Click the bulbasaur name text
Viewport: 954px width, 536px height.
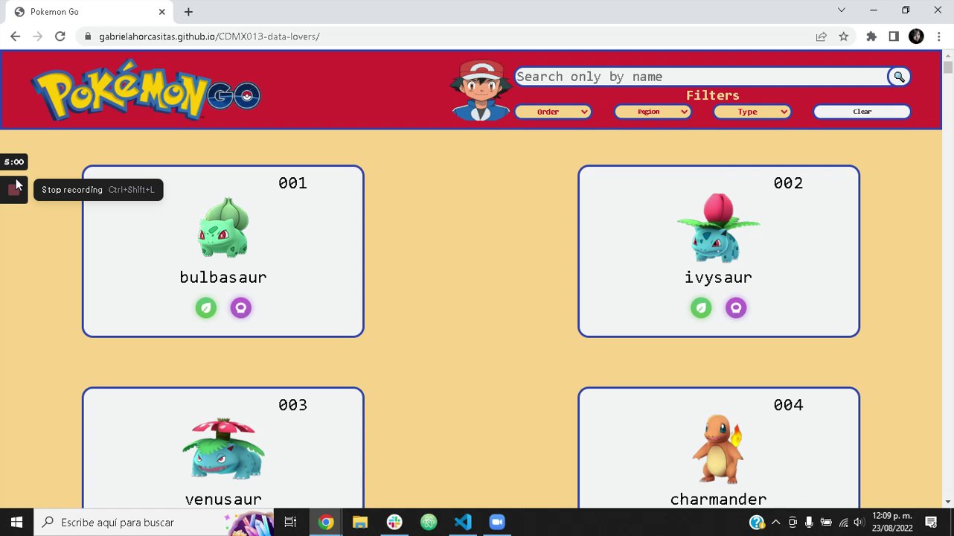tap(223, 277)
